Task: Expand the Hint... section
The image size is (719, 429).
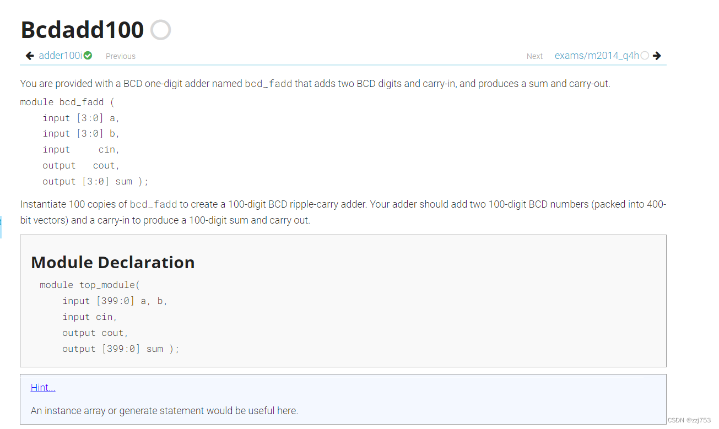Action: [x=43, y=388]
